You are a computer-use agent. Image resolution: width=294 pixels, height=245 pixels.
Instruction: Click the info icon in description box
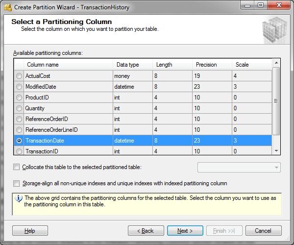point(19,198)
